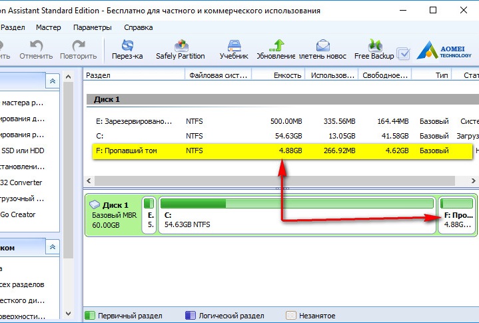Viewport: 479px width, 323px height.
Task: Open the Учебник tutorial icon
Action: point(235,45)
